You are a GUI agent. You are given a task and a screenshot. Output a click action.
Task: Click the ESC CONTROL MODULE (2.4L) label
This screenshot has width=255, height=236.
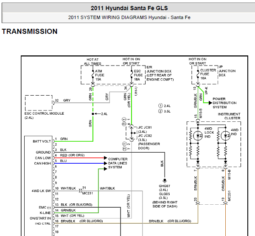[44, 115]
